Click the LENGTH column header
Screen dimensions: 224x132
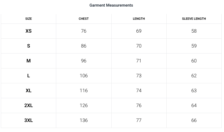[x=139, y=19]
